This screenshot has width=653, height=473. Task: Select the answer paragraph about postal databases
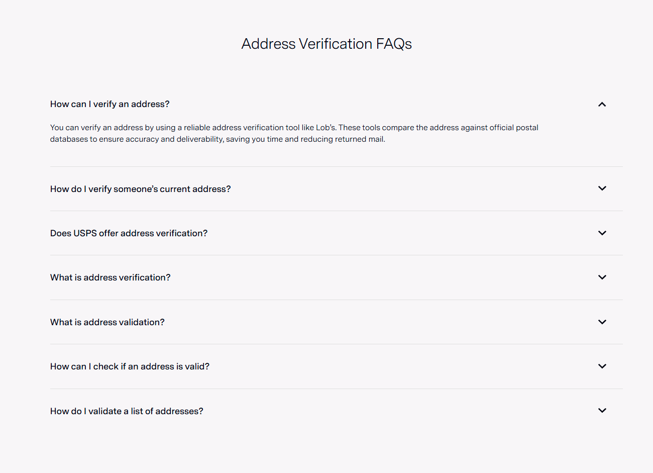(294, 133)
